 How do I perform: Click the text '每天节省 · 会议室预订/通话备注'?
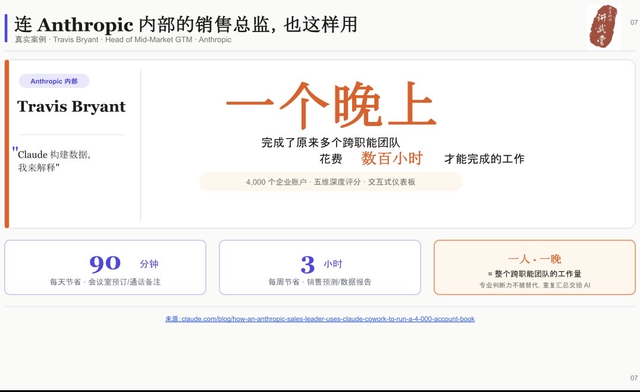(105, 282)
